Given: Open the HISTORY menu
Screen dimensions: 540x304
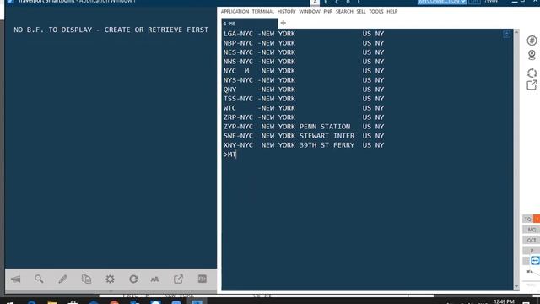Looking at the screenshot, I should pyautogui.click(x=287, y=11).
